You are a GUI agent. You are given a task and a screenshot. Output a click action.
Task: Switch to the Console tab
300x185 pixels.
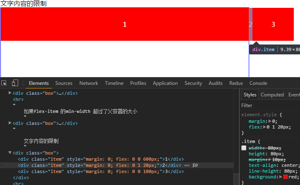[258, 83]
